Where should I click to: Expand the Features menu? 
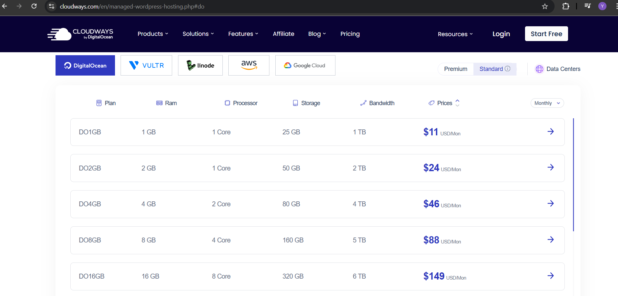243,34
